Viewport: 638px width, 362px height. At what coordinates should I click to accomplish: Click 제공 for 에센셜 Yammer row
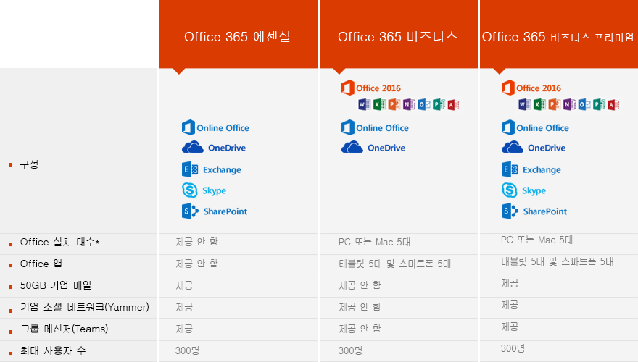pyautogui.click(x=184, y=307)
